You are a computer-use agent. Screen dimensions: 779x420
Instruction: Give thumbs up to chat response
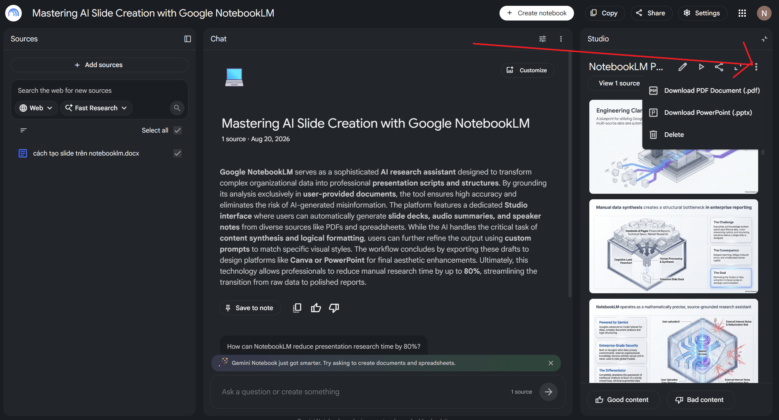316,308
